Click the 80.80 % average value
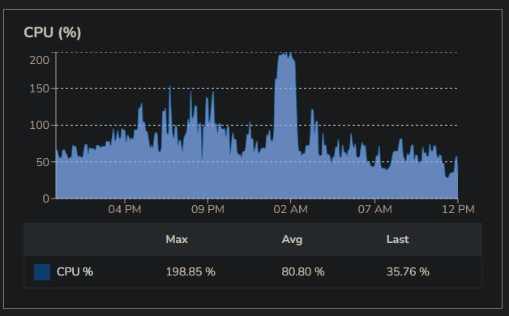This screenshot has width=509, height=316. (303, 272)
